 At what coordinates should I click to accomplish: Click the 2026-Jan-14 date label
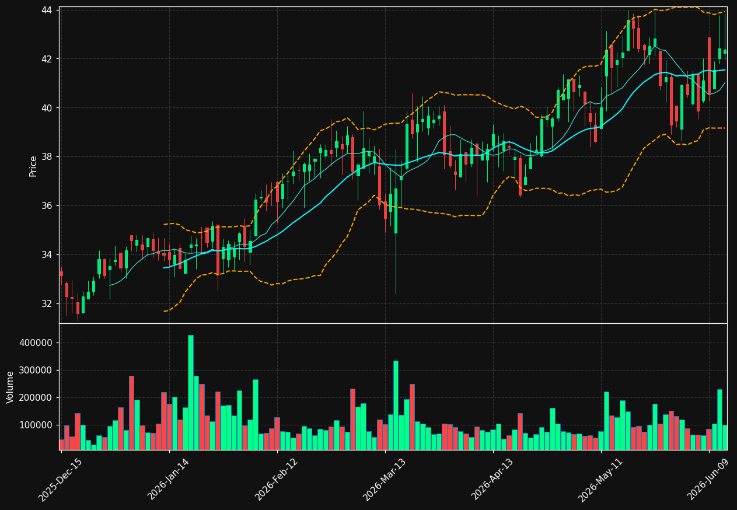coord(169,480)
